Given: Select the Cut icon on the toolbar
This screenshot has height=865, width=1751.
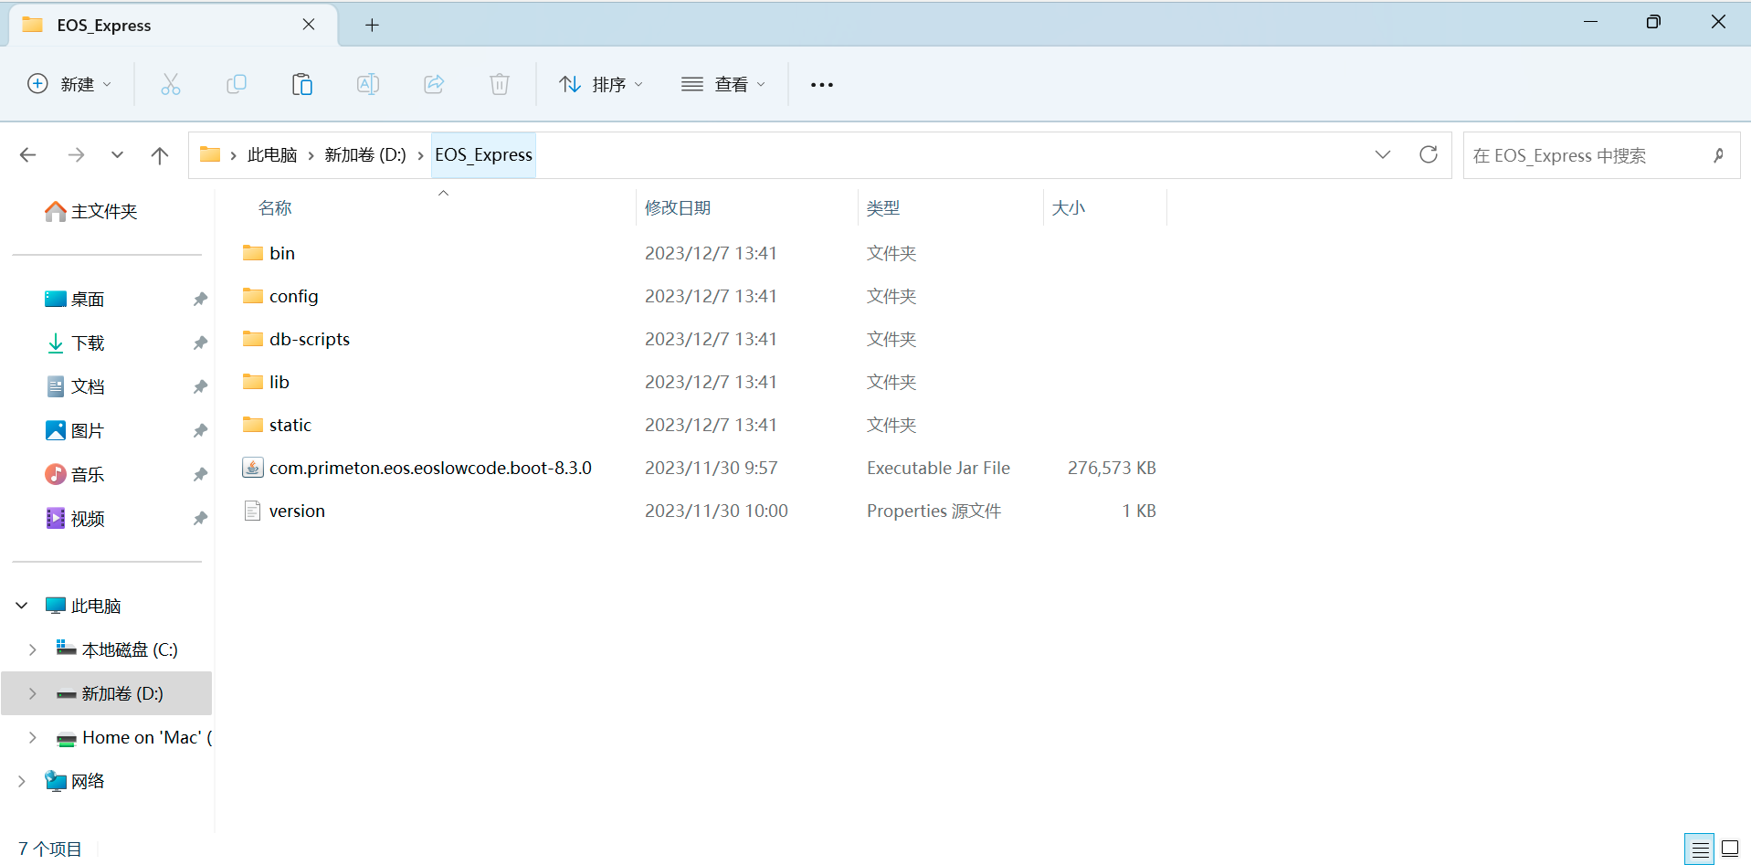Looking at the screenshot, I should (x=171, y=84).
